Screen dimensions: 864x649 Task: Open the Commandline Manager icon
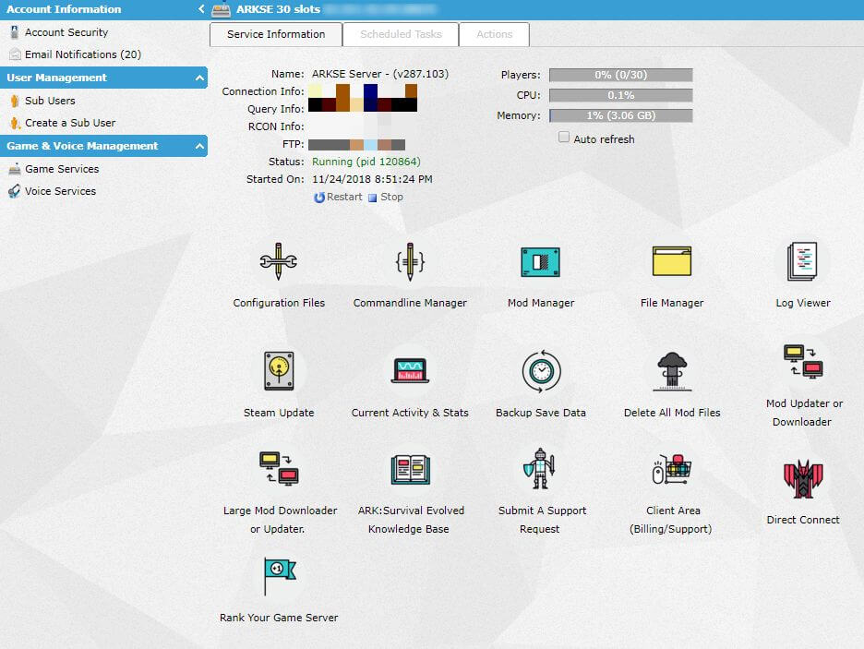click(410, 263)
